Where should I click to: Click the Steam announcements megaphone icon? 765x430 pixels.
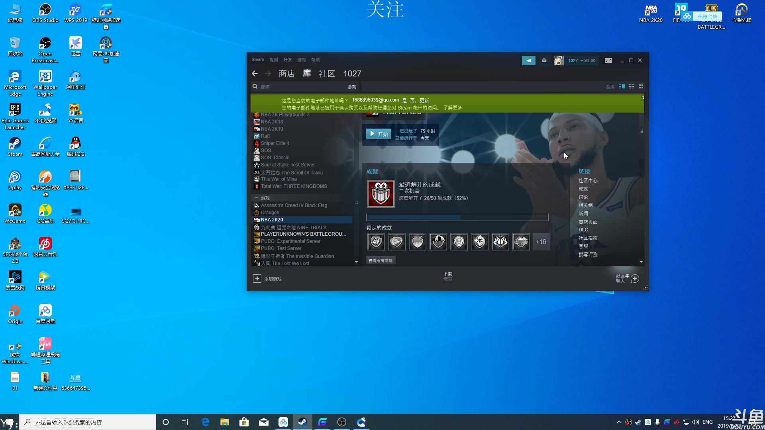pos(529,61)
